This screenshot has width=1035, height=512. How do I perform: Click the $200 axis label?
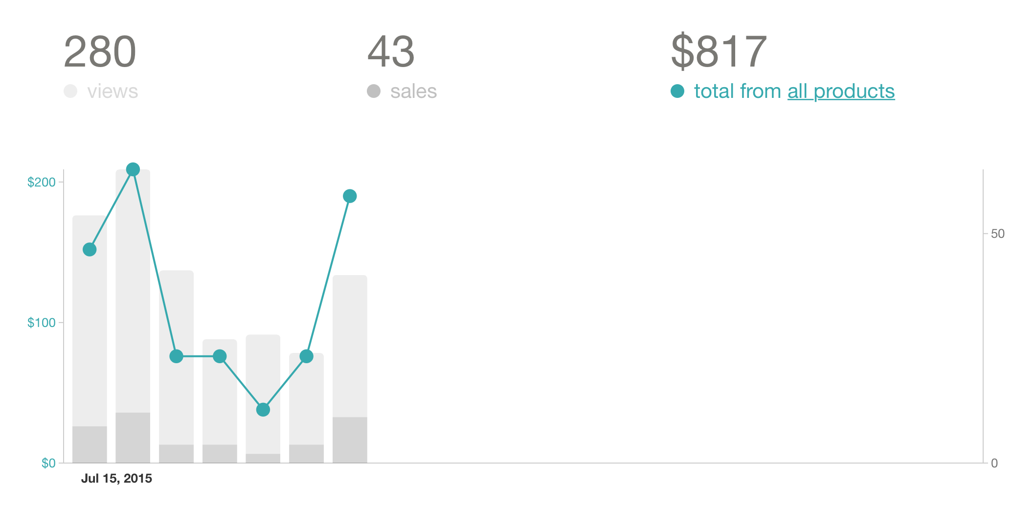tap(42, 182)
